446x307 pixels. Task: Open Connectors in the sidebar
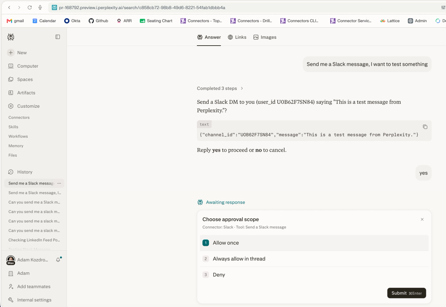pos(19,118)
